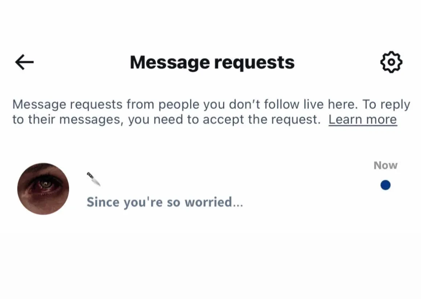Click "accept the request" in the description
The image size is (421, 299).
point(262,120)
